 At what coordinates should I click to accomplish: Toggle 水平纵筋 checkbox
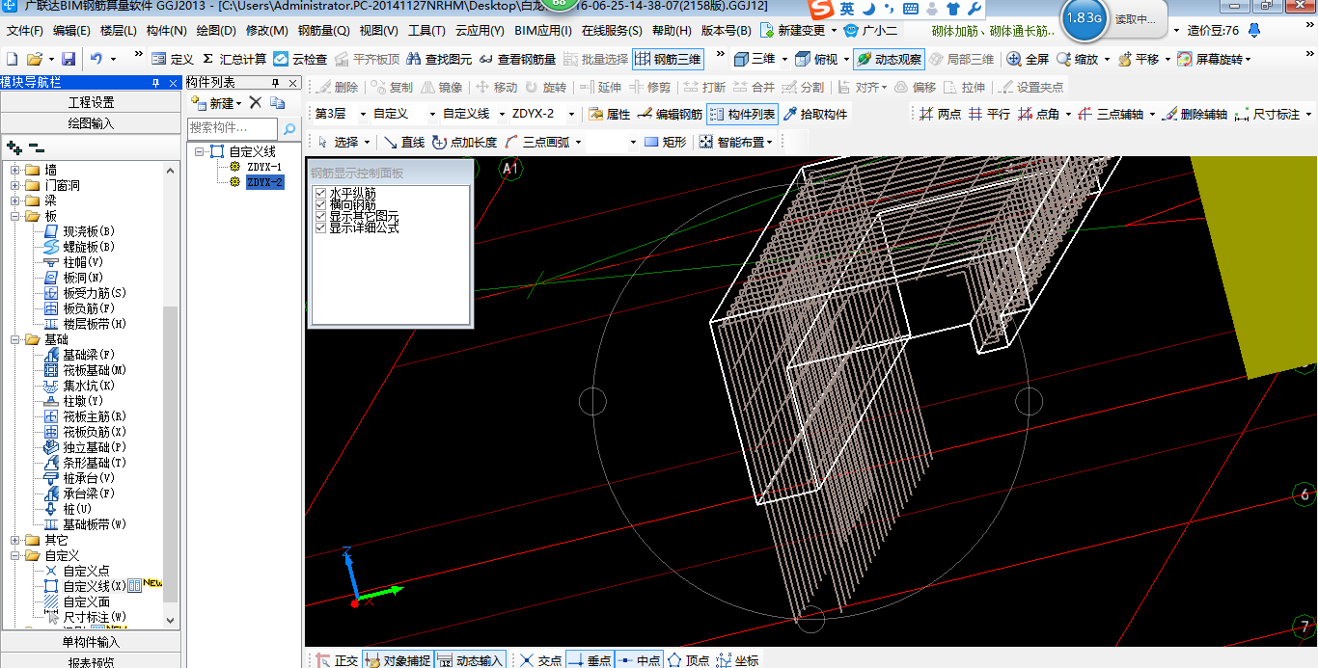pyautogui.click(x=321, y=194)
